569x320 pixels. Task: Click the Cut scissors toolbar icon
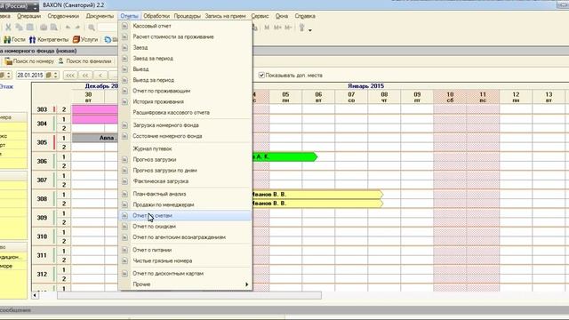pos(8,28)
